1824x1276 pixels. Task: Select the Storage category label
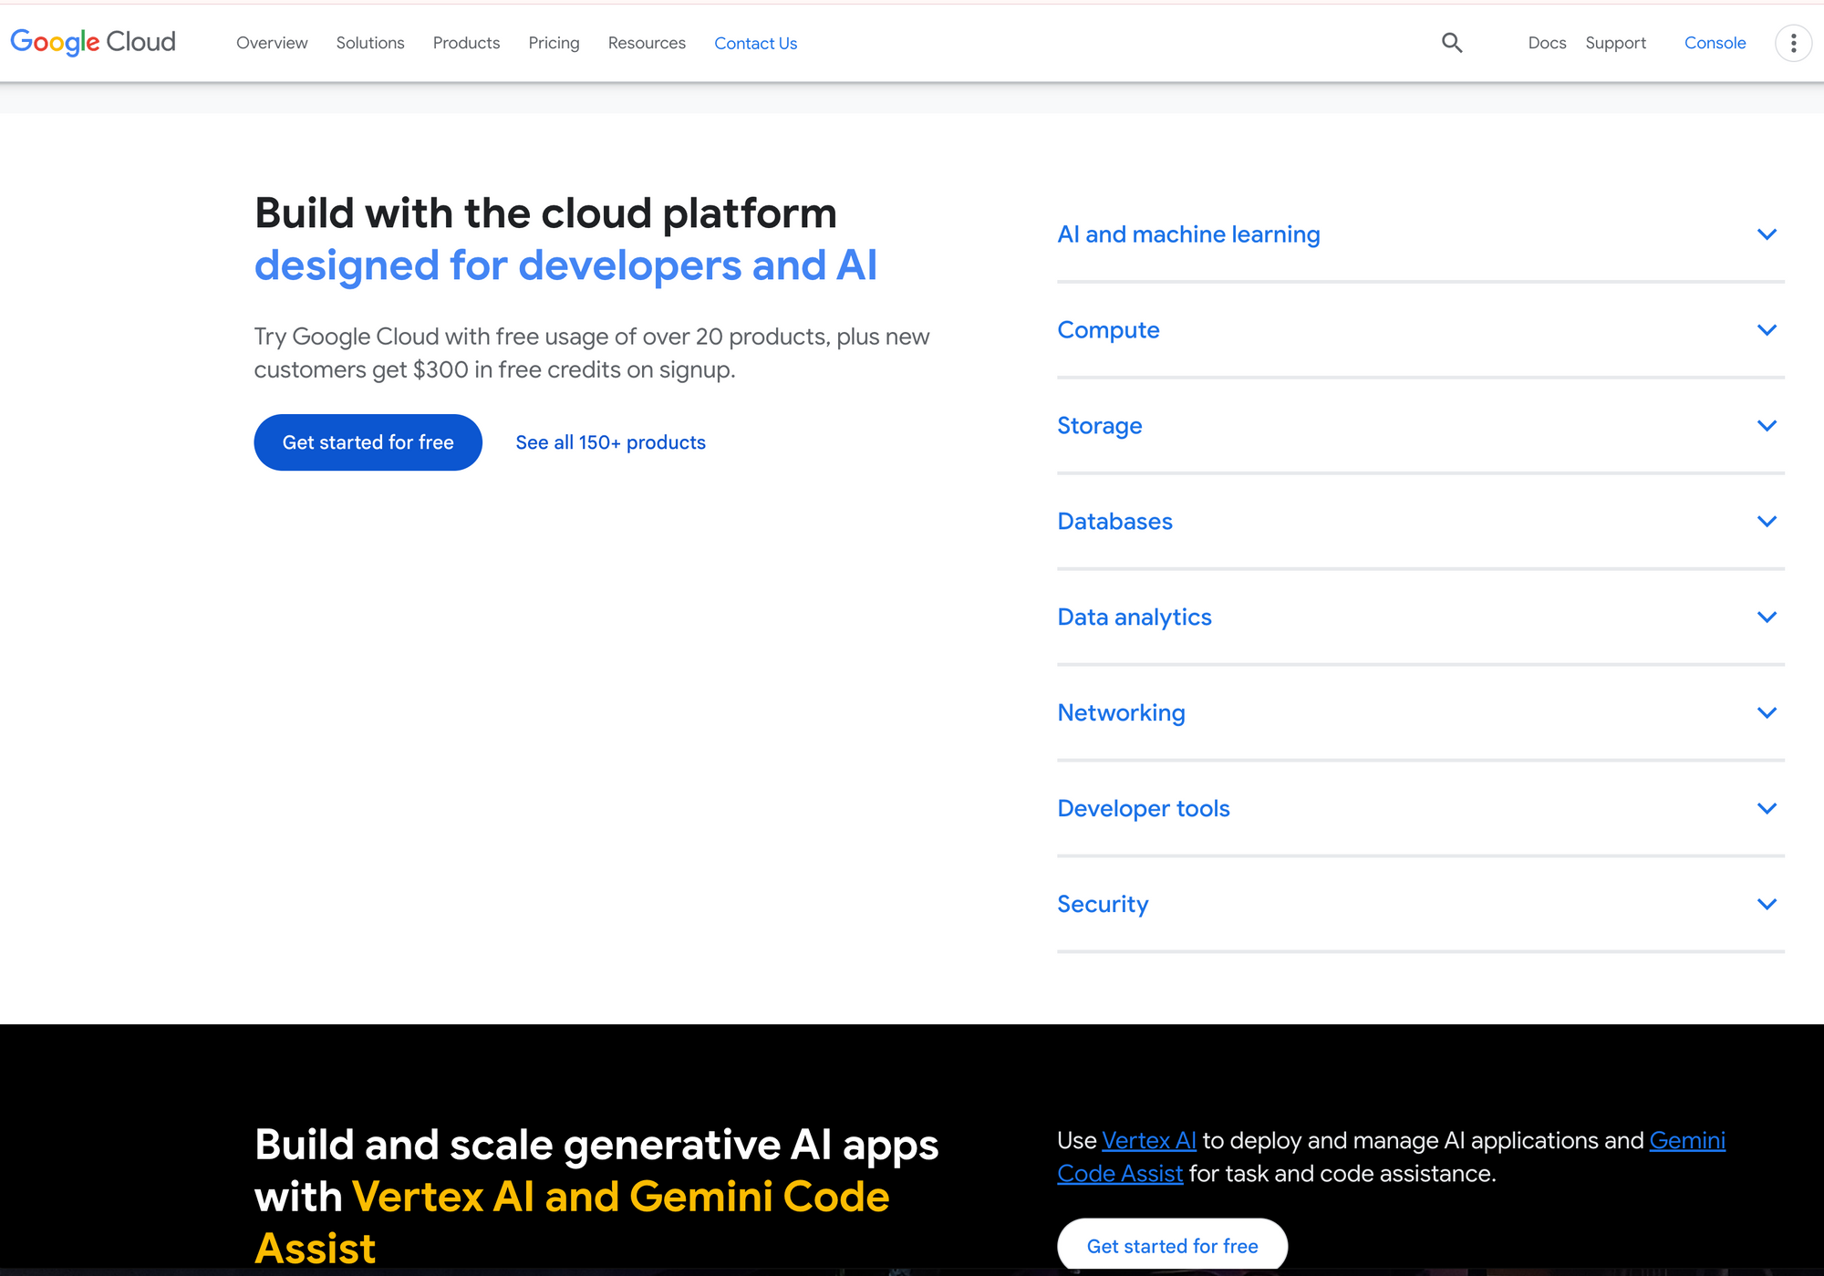tap(1099, 426)
